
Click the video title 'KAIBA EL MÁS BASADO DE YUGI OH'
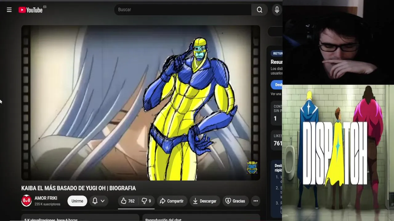coord(78,188)
